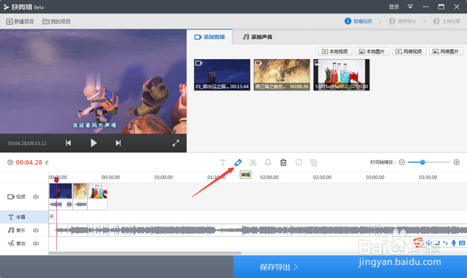Select the 00:13.44 bear cartoon clip thumbnail
467x278 pixels.
click(222, 75)
